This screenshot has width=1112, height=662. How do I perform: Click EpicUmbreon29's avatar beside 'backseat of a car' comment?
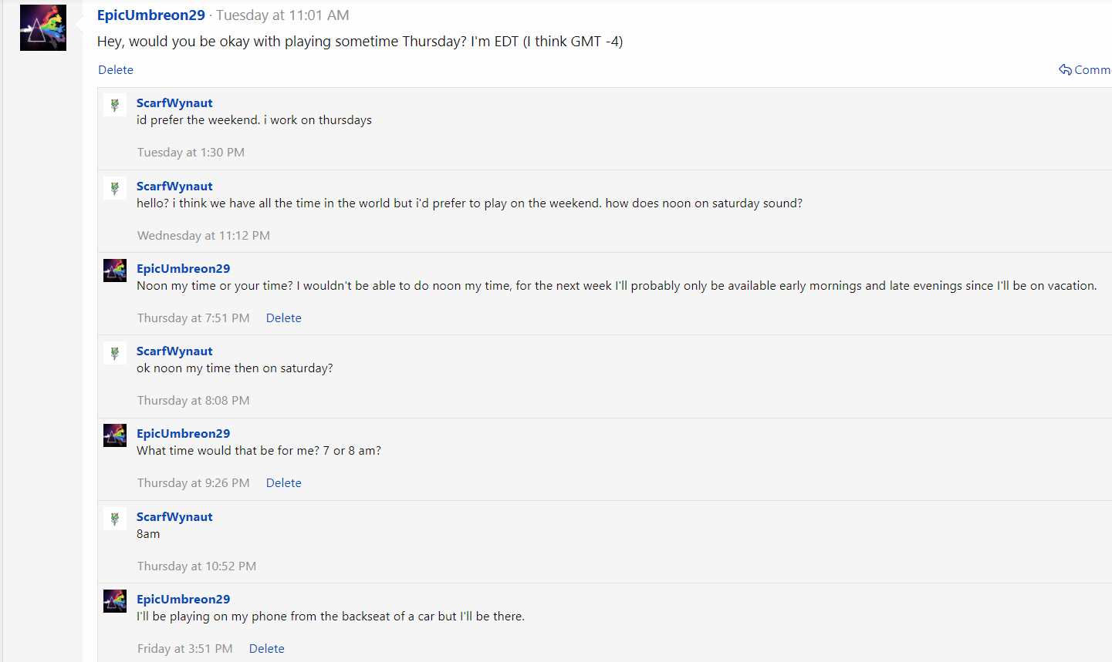point(115,601)
